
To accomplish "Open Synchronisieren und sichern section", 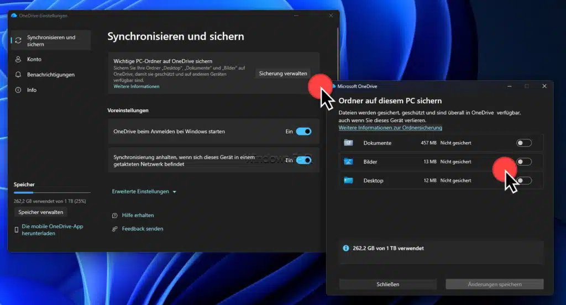I will (50, 40).
